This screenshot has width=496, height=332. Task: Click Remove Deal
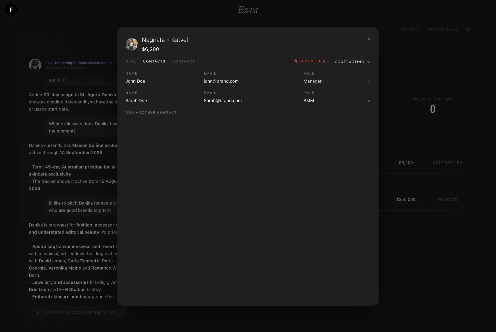(311, 61)
